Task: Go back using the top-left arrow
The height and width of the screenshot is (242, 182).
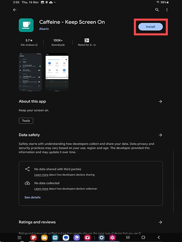Action: 15,10
